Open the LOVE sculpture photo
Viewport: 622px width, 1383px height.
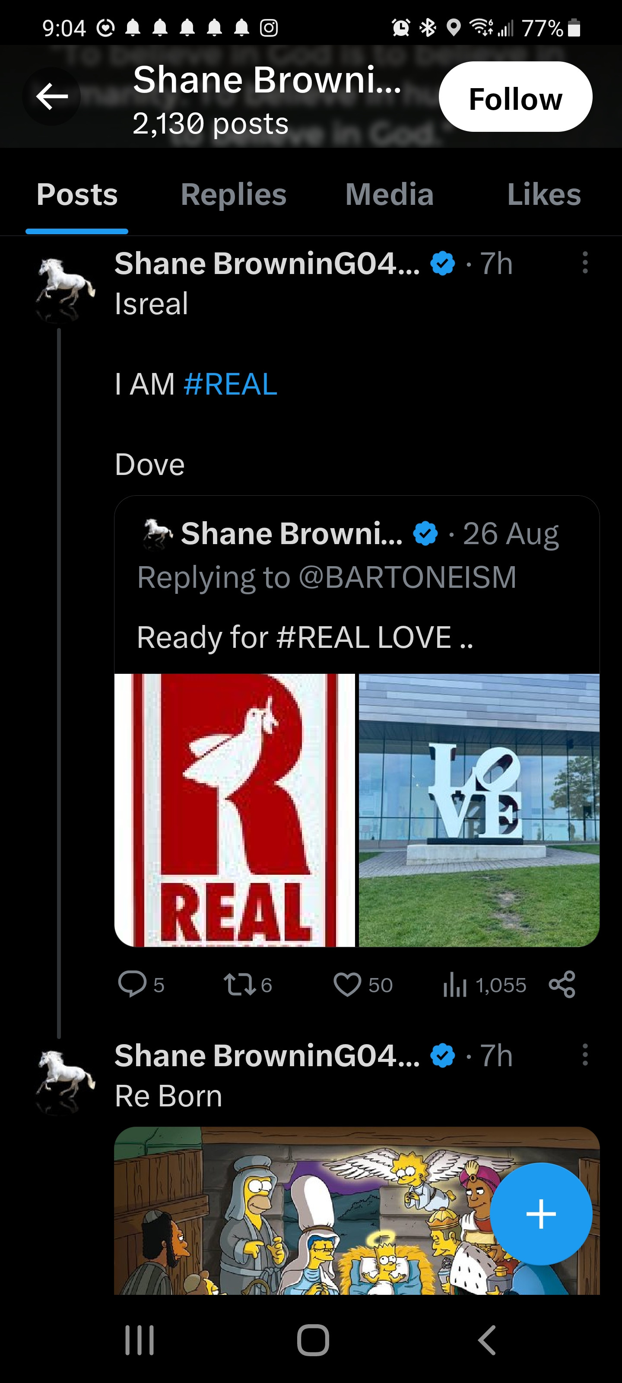(x=479, y=809)
